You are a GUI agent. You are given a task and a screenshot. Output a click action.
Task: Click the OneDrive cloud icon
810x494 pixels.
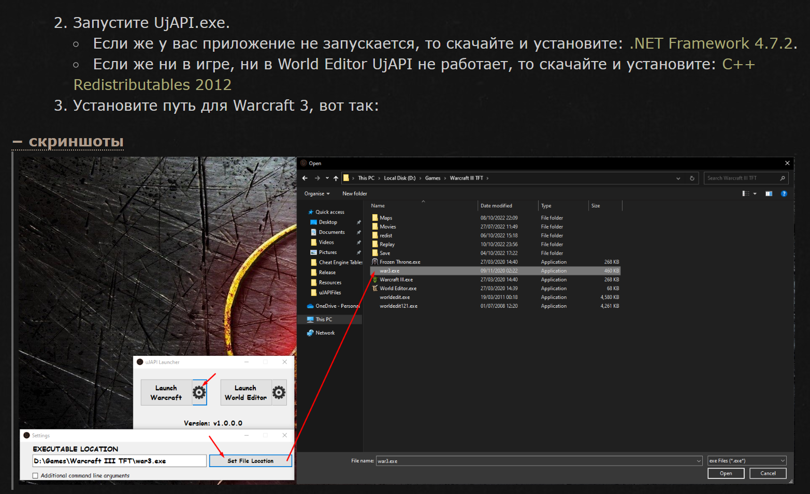coord(310,306)
